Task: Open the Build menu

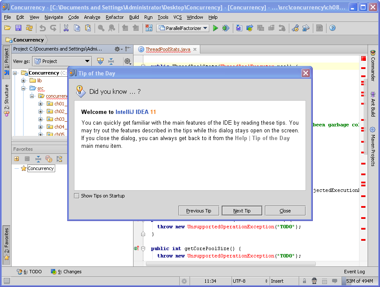Action: coord(134,17)
